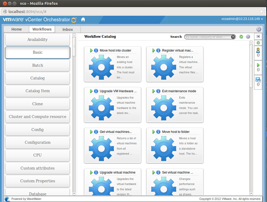Run the Exit maintenance mode workflow
The height and width of the screenshot is (202, 267).
point(154,91)
